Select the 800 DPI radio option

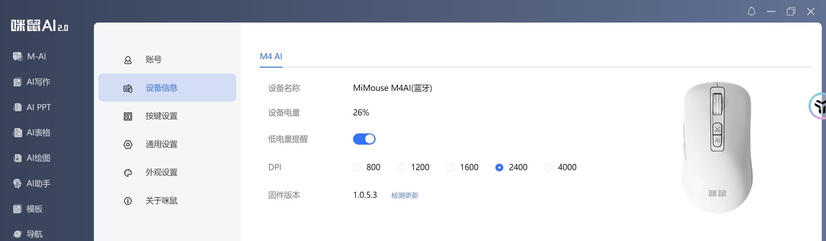click(357, 168)
